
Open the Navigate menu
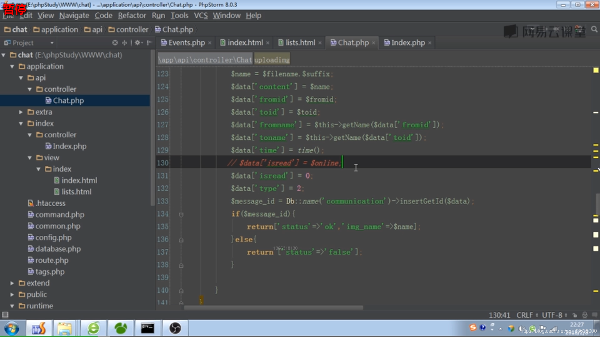pos(74,15)
